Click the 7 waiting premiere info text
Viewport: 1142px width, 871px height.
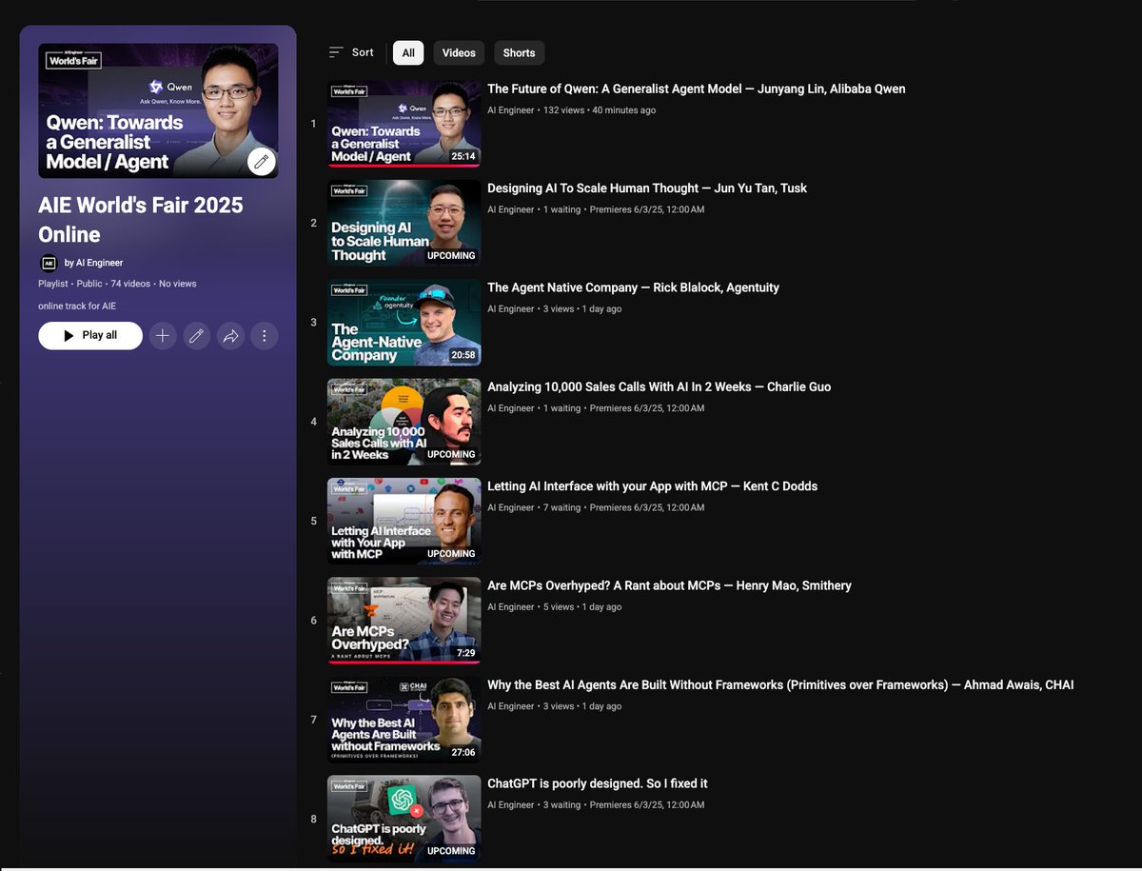[x=624, y=507]
